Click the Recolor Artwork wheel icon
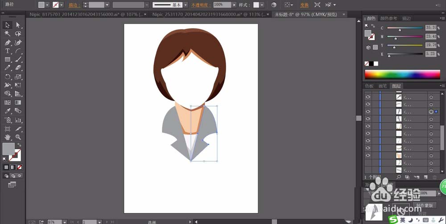Image resolution: width=446 pixels, height=224 pixels. (274, 5)
